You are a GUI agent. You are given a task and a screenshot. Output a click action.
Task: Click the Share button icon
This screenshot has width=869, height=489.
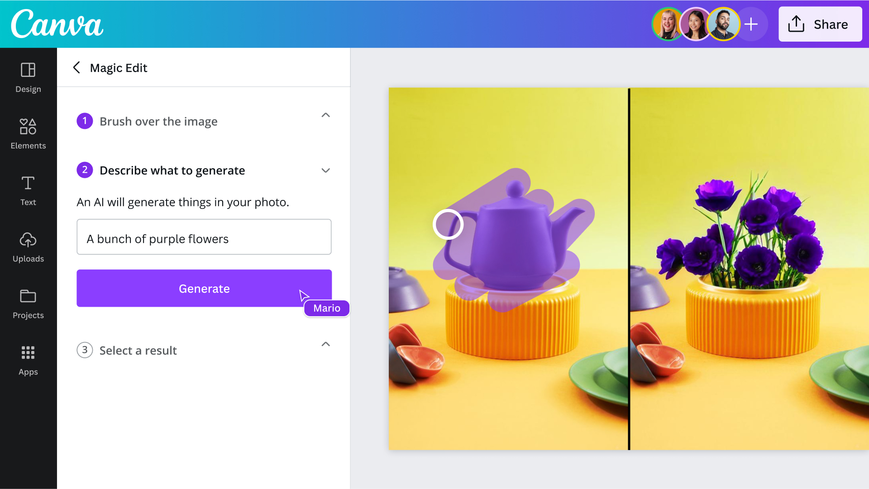point(797,23)
